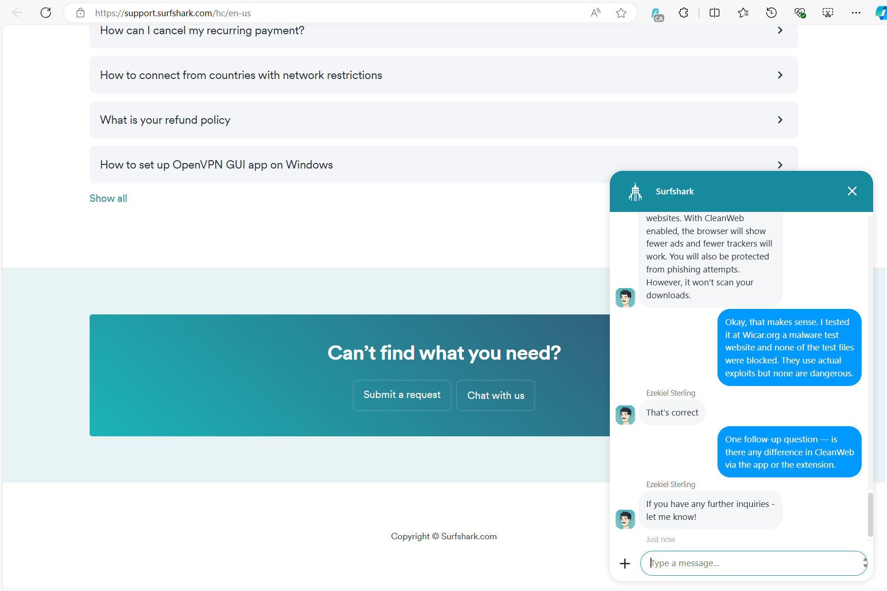Click the 'Chat with us' button
This screenshot has width=887, height=591.
tap(496, 395)
